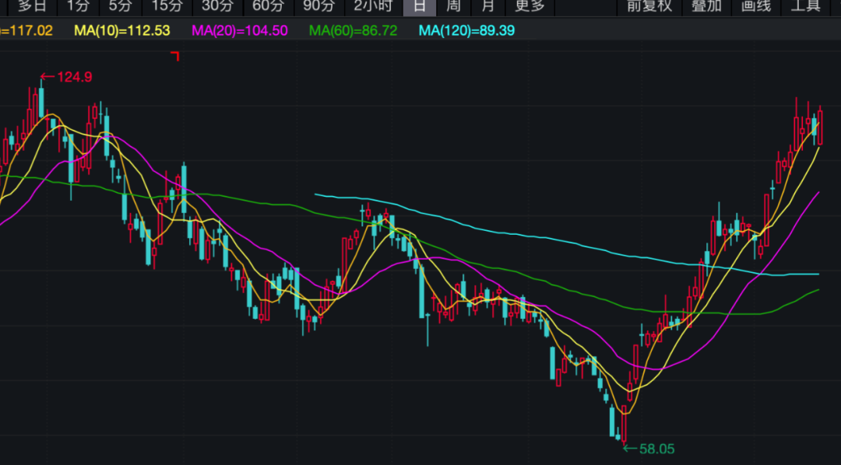Switch chart to 30分 interval
The height and width of the screenshot is (465, 841).
point(217,6)
